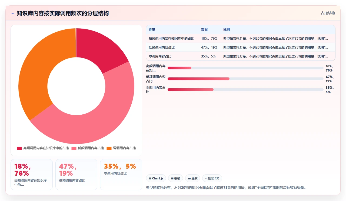The image size is (346, 201).
Task: Click the footer note about 全量保存 strategy
Action: point(227,188)
